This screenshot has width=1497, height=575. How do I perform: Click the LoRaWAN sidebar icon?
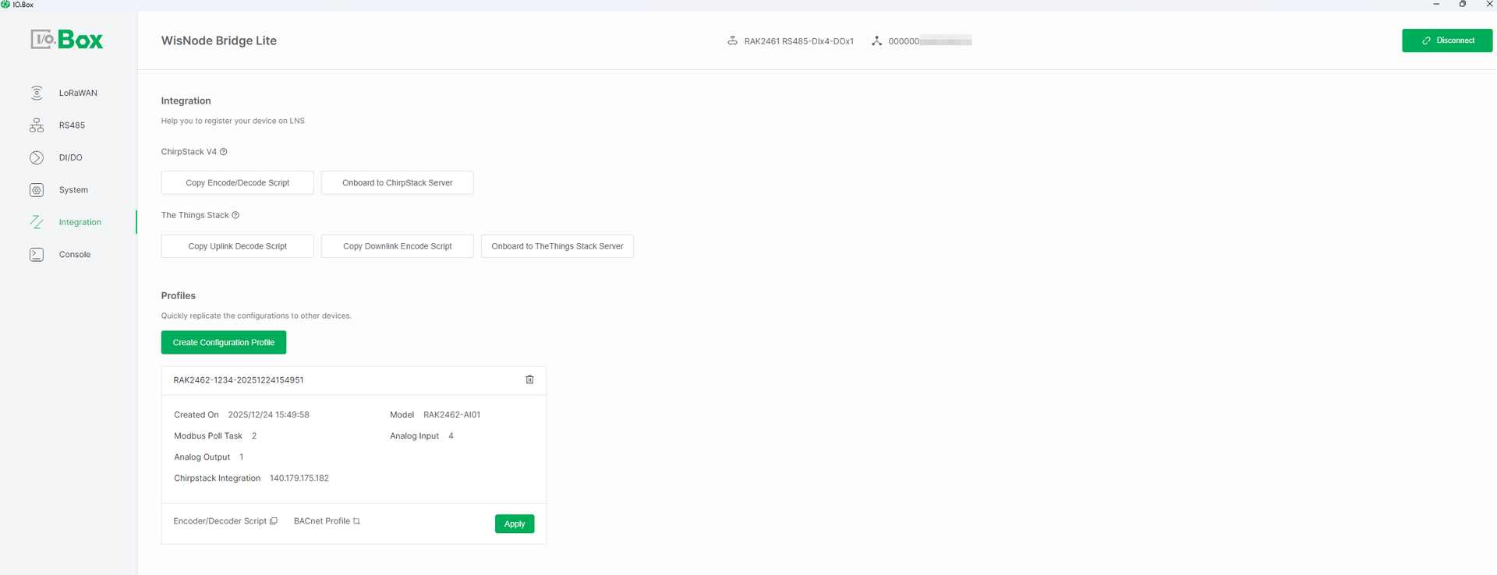point(37,93)
